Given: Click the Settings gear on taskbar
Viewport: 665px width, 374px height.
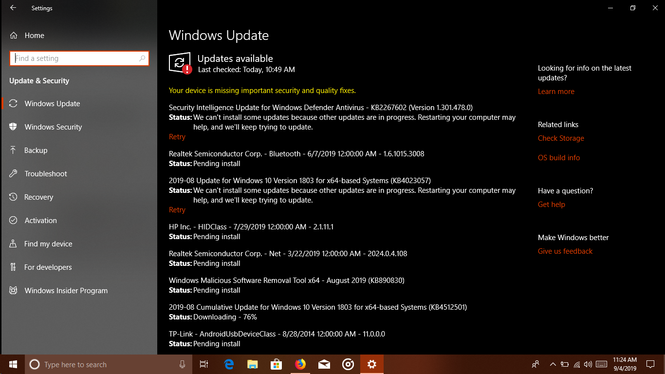Looking at the screenshot, I should pyautogui.click(x=372, y=364).
